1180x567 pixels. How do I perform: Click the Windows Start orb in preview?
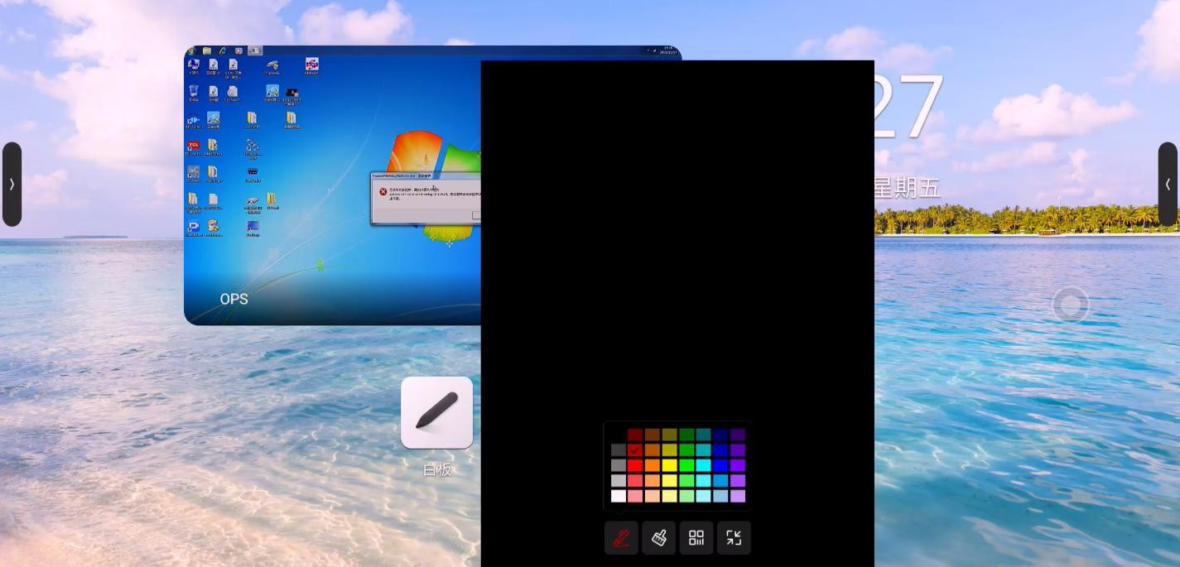pyautogui.click(x=192, y=51)
